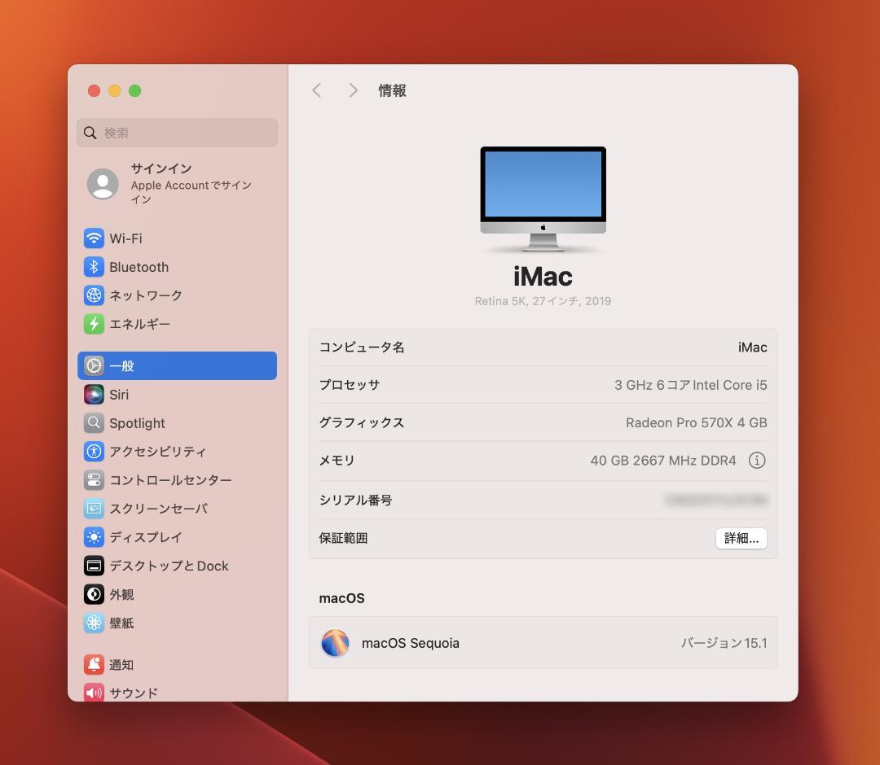Click inside the 検索 search field
The height and width of the screenshot is (765, 880).
point(177,132)
